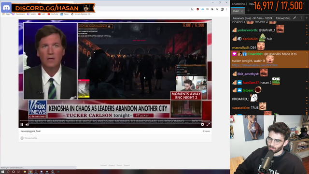Open Windows Start menu
309x174 pixels.
(2, 172)
